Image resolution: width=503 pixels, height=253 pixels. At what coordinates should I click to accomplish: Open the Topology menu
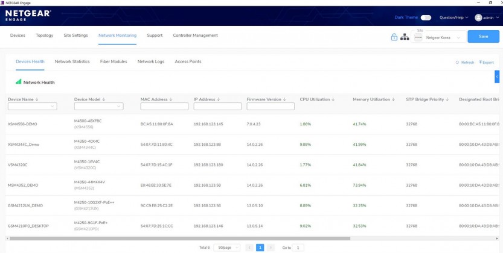tap(45, 36)
